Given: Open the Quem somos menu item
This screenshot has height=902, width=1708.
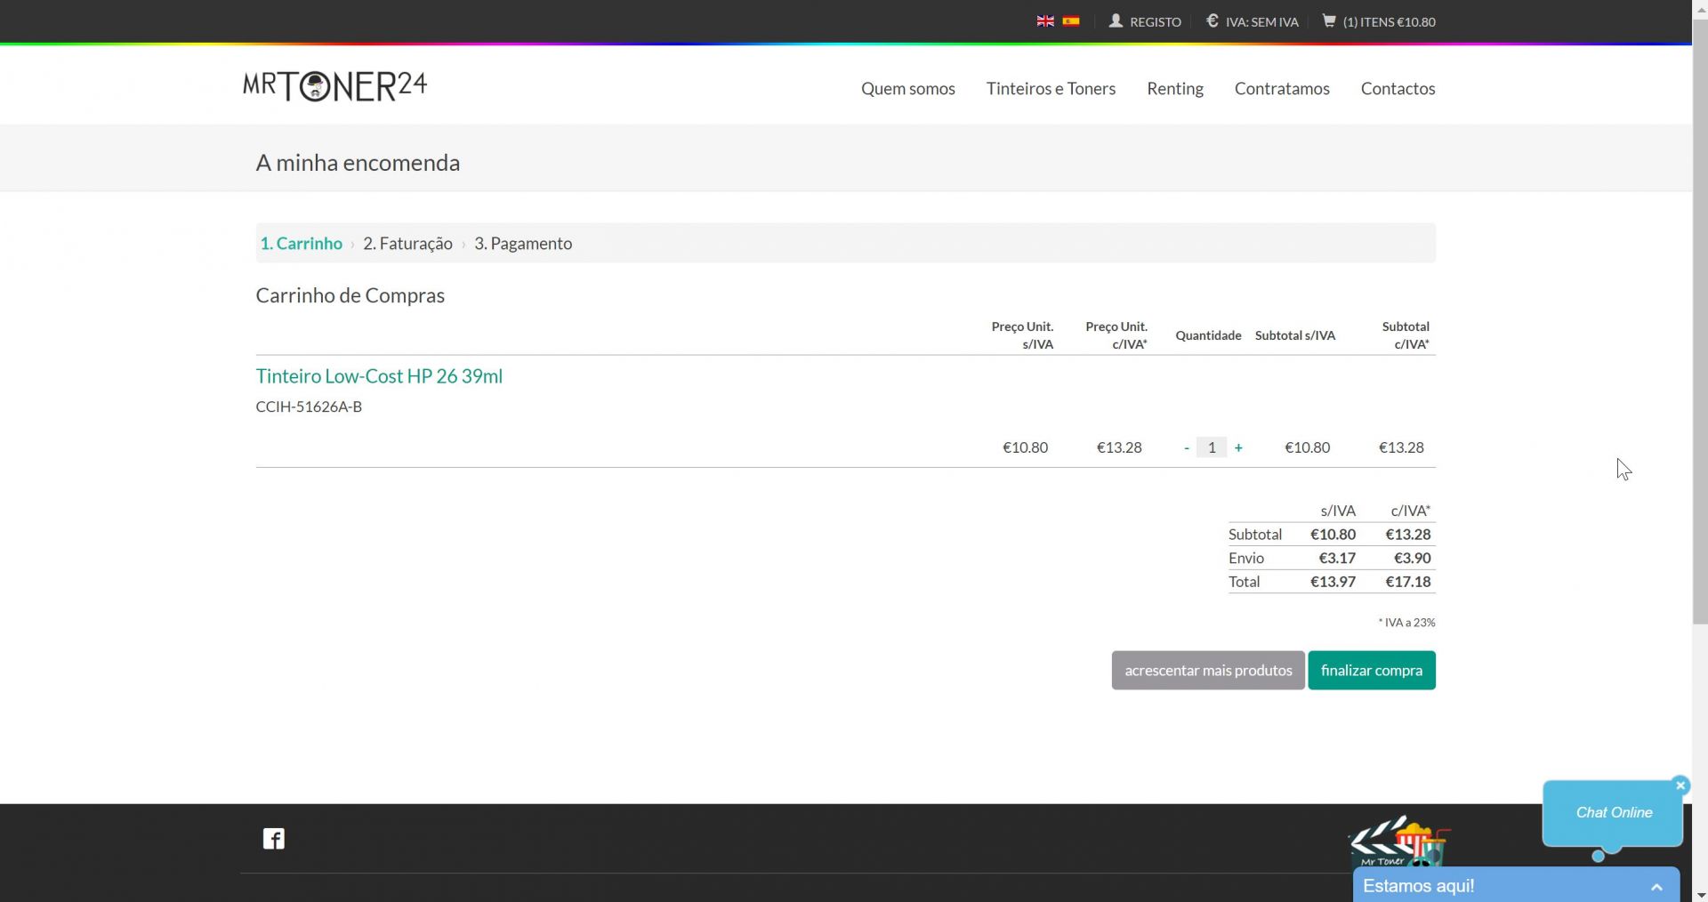Looking at the screenshot, I should [x=907, y=88].
